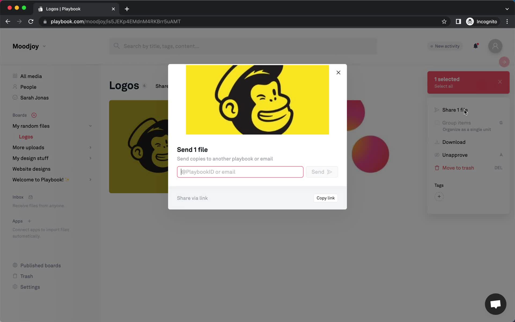Click the address bar URL
The image size is (515, 322).
[x=116, y=21]
